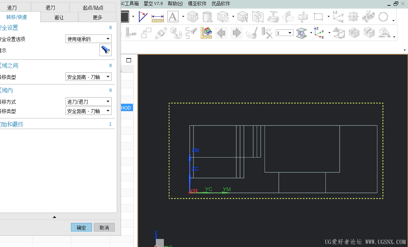
Task: Switch to the 避让 tab
Action: tap(59, 17)
